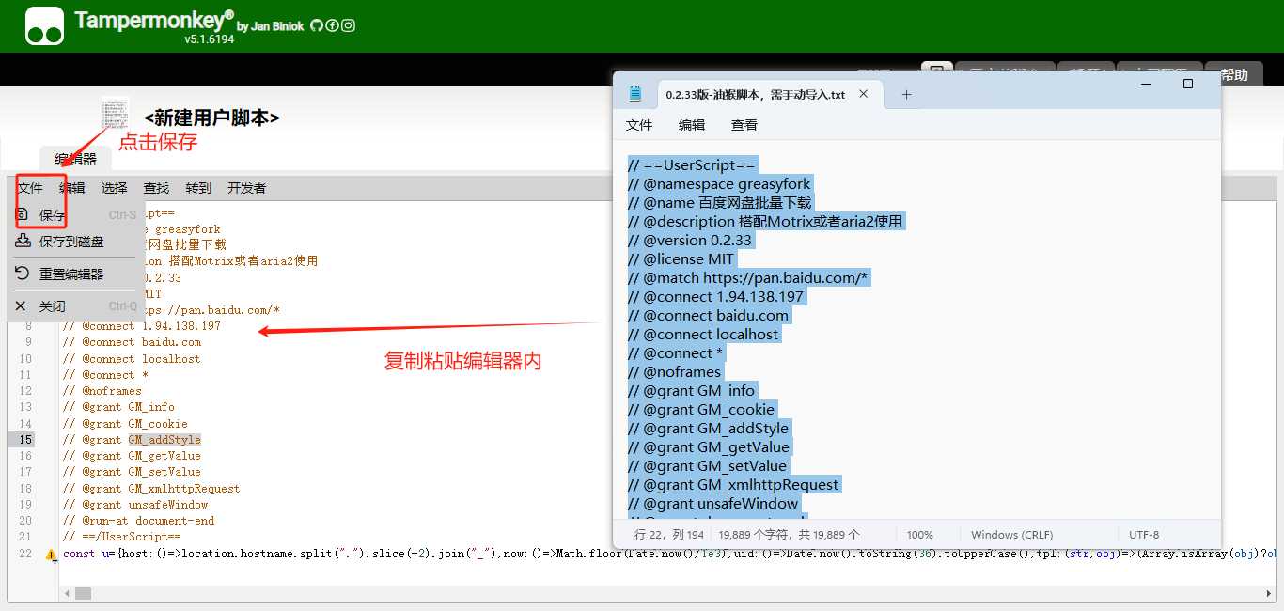Click '// @match https://pan.baidu.com/*' in Notepad
This screenshot has height=611, width=1284.
pyautogui.click(x=749, y=278)
